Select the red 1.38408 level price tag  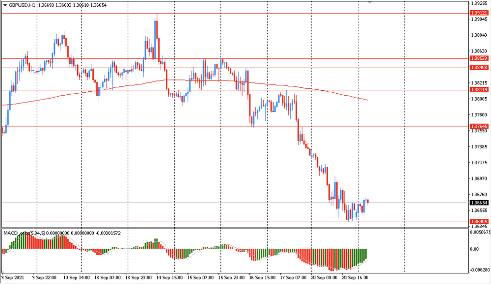pos(479,68)
